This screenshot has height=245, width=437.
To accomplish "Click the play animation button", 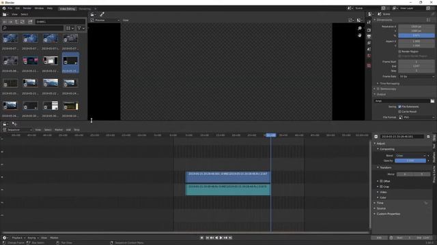I will 221,238.
